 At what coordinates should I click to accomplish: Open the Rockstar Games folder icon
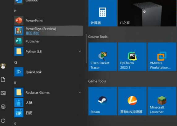click(19, 92)
